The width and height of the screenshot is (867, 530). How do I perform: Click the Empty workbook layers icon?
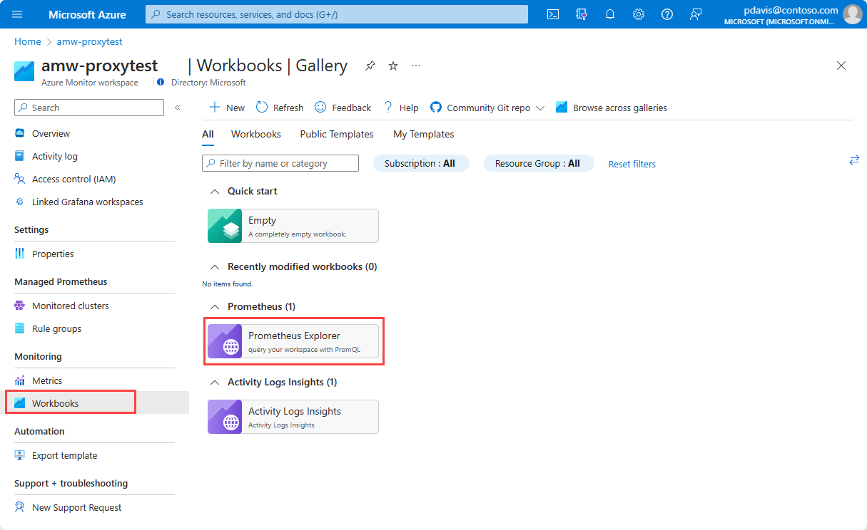[231, 230]
